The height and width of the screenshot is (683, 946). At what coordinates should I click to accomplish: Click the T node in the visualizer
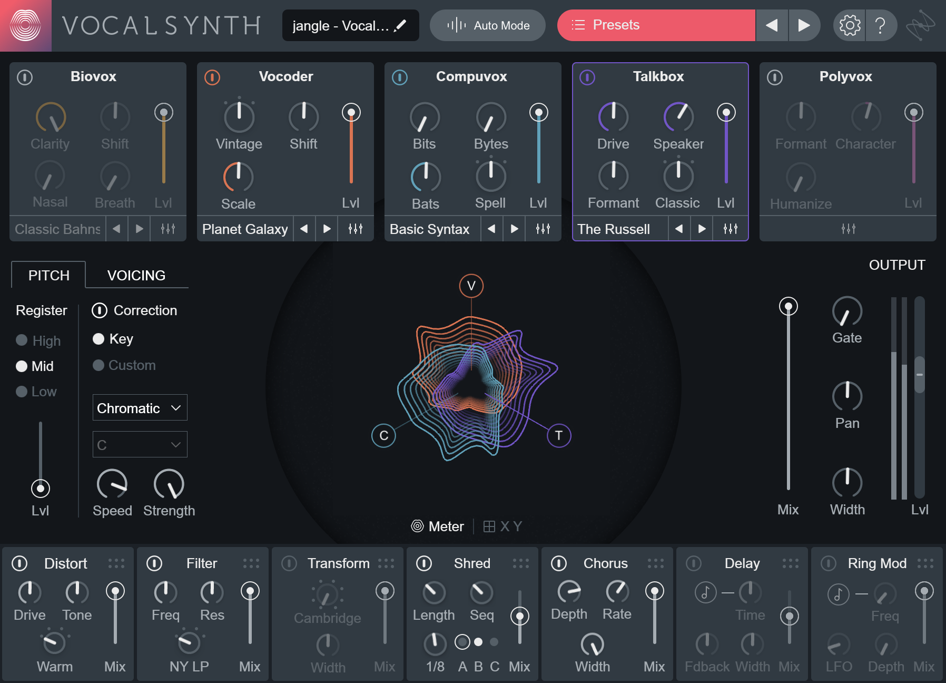click(x=559, y=435)
